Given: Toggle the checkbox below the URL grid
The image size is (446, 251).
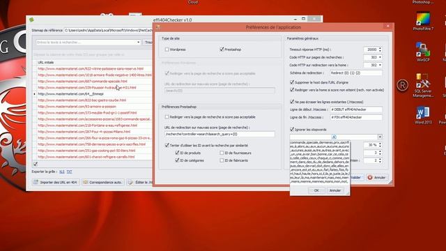Looking at the screenshot, I should pos(36,164).
